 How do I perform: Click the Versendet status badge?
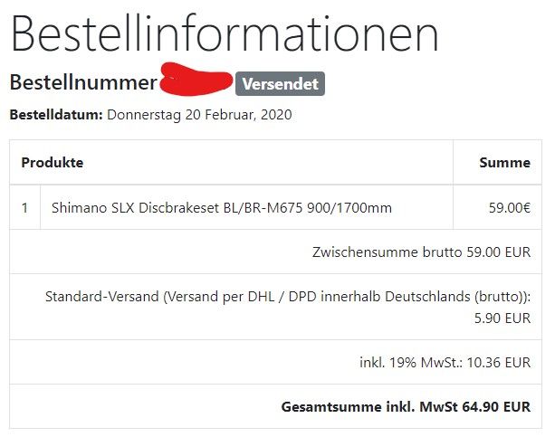pos(280,84)
